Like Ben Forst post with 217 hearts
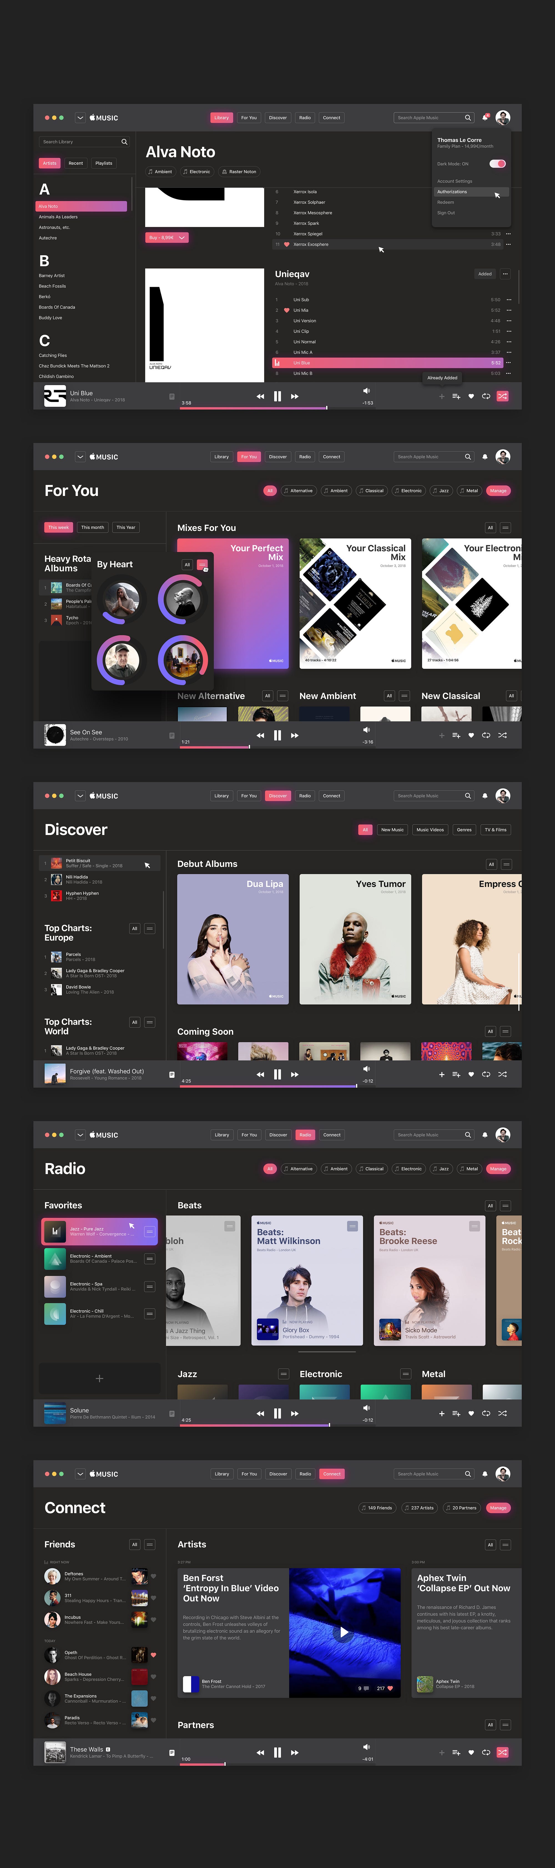Screen dimensions: 555x1868 pyautogui.click(x=390, y=1688)
